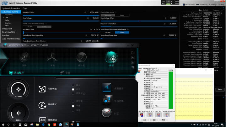Click info icon next to Core Voltage Offset
226x127 pixels.
coord(166,18)
